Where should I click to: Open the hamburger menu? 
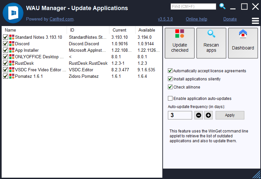tap(255, 21)
